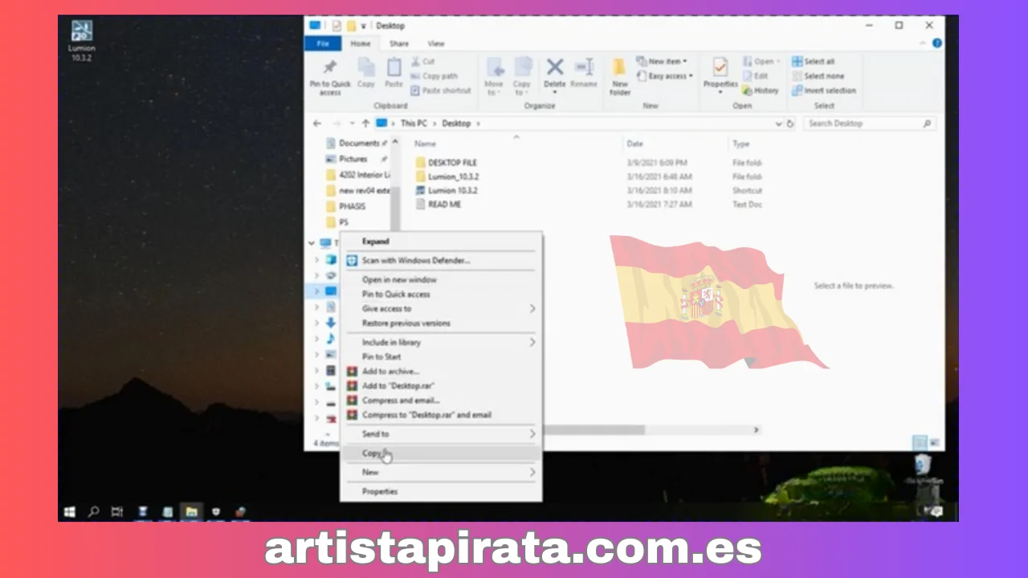
Task: Click Select all in the ribbon
Action: point(813,62)
